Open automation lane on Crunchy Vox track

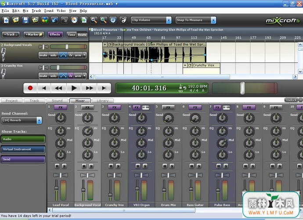pyautogui.click(x=63, y=76)
